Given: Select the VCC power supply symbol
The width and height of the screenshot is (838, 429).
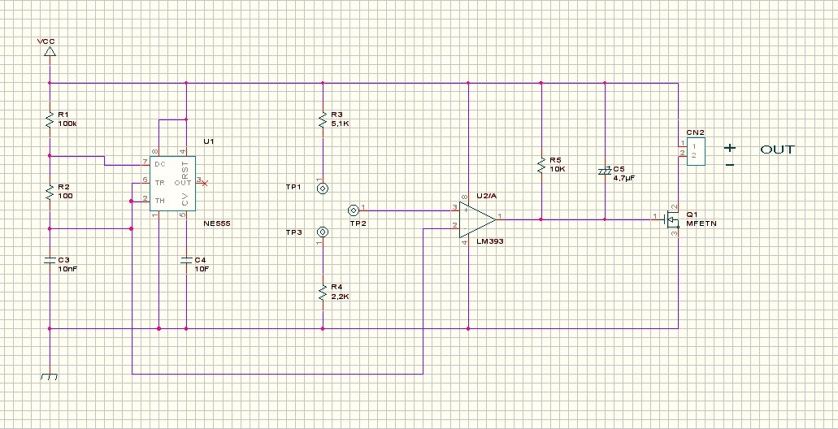Looking at the screenshot, I should [x=50, y=51].
